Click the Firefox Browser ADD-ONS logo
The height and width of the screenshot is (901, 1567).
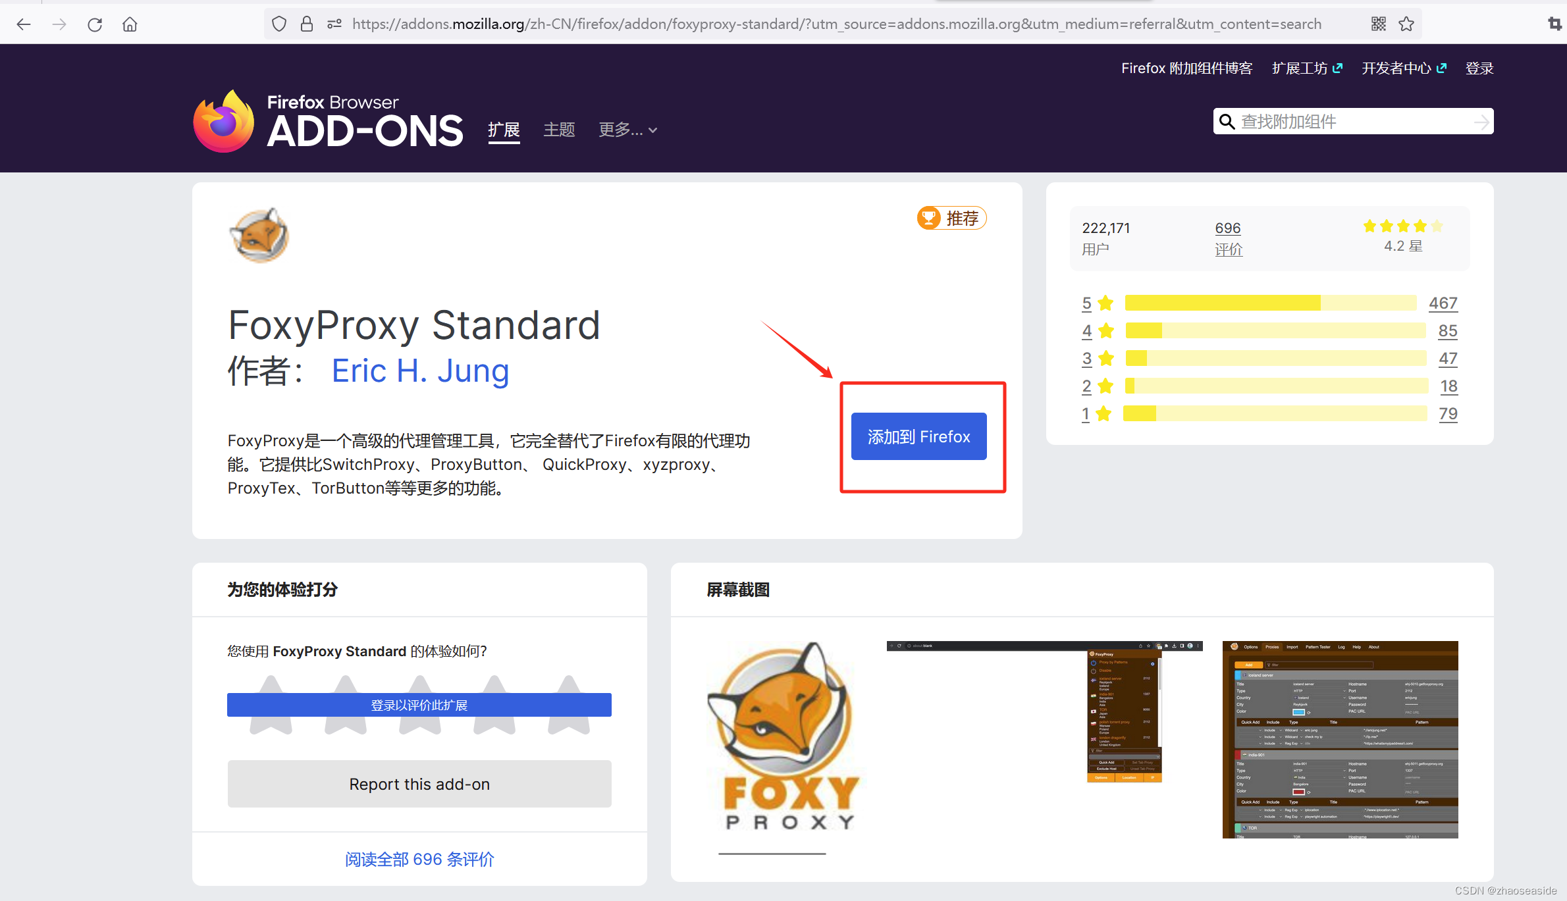[328, 121]
